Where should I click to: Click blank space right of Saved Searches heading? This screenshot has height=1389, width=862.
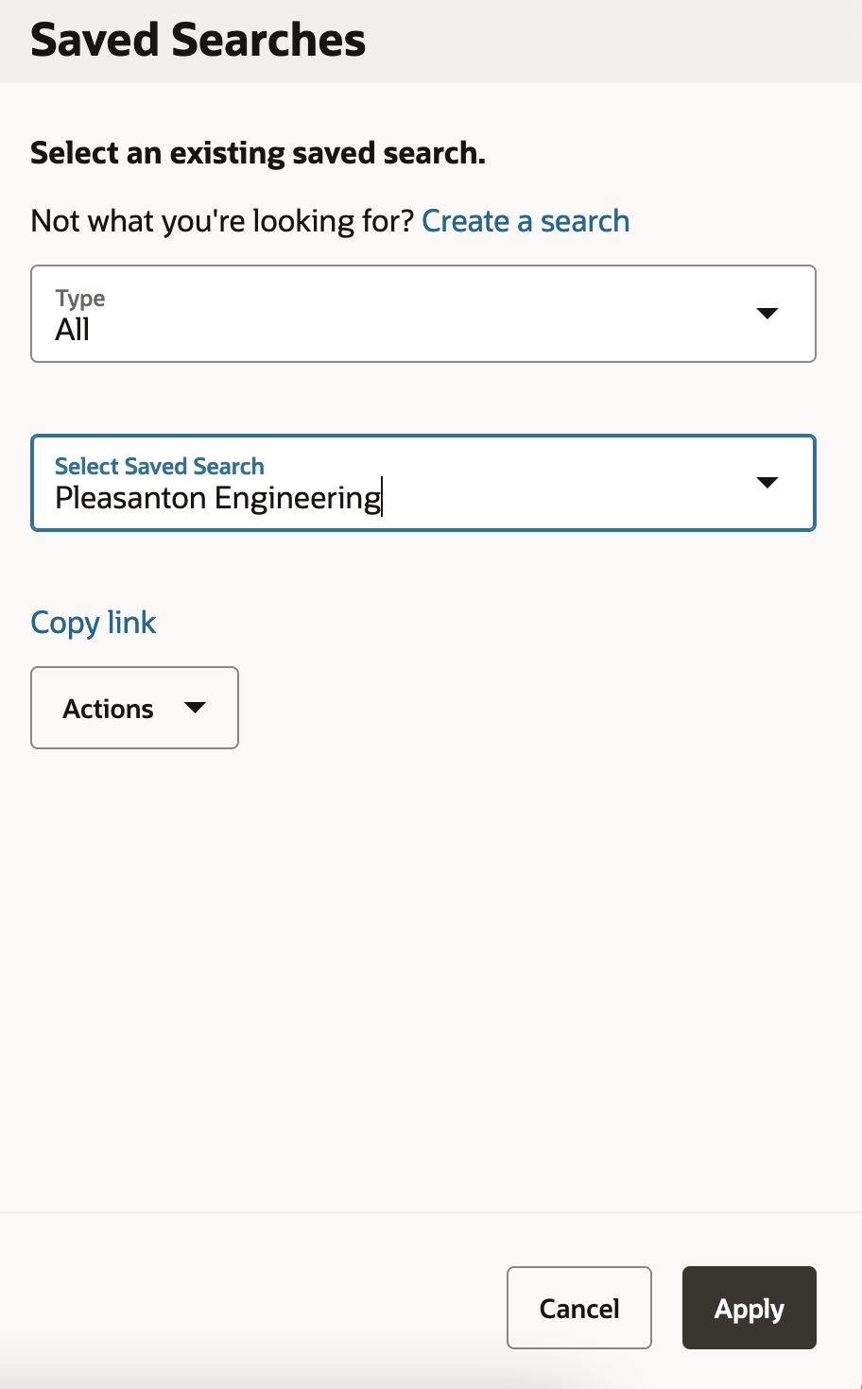614,41
